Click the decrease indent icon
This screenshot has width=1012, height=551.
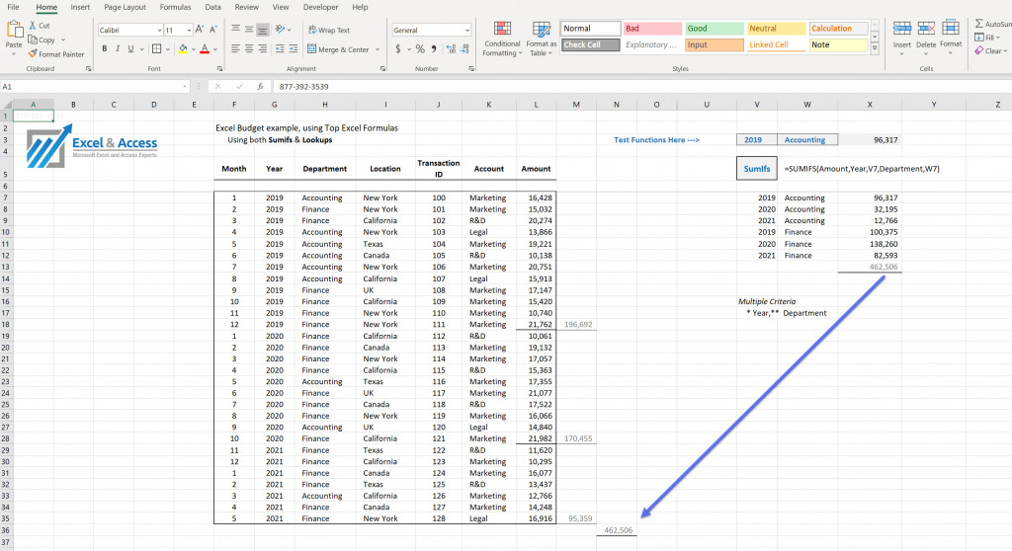(280, 49)
